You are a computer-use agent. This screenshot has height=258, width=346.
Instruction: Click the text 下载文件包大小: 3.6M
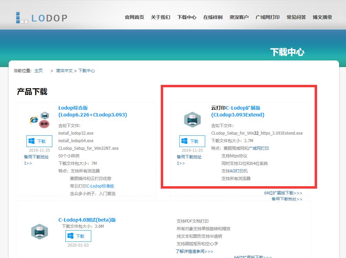(x=83, y=226)
